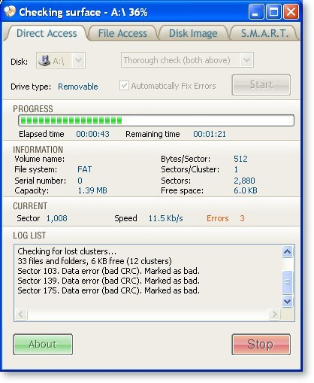Image resolution: width=314 pixels, height=383 pixels.
Task: Toggle Automatically Fix Errors checkbox
Action: [x=124, y=86]
